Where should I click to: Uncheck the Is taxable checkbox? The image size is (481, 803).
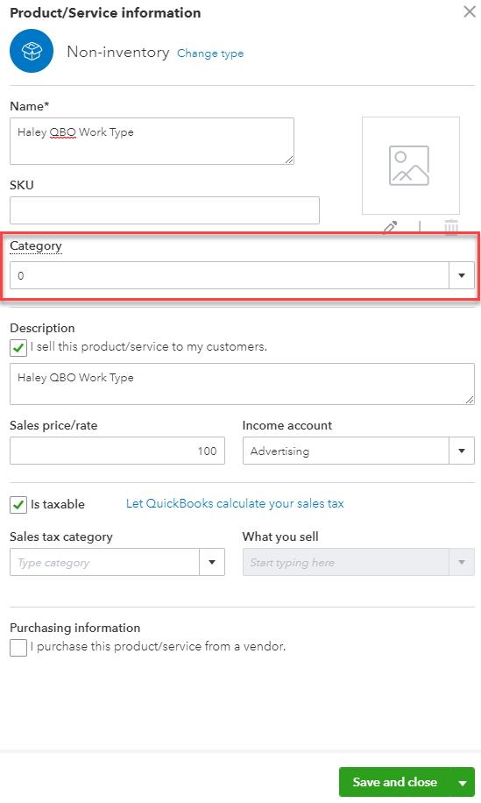[x=18, y=505]
